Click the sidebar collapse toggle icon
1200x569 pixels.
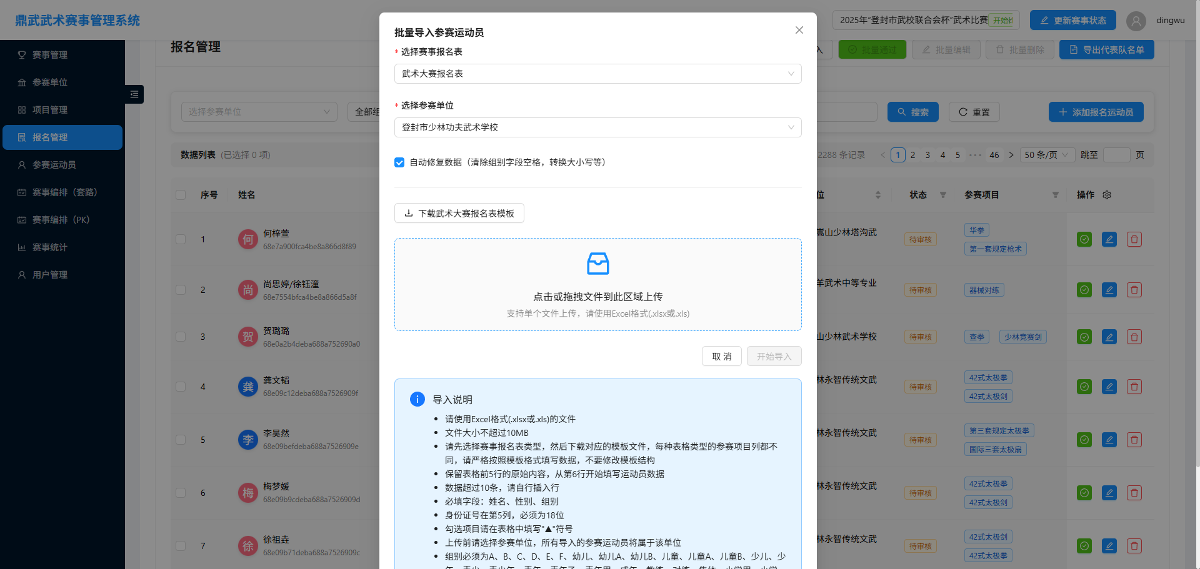[x=134, y=94]
